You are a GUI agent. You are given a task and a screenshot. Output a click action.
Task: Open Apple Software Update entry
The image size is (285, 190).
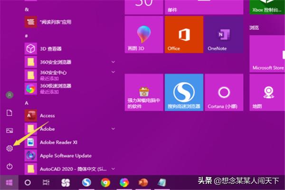tap(71, 156)
